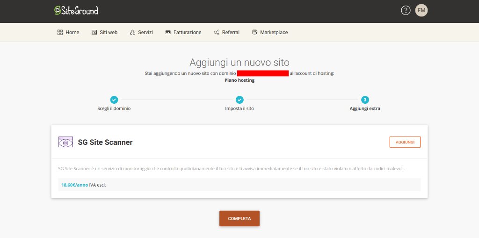
Task: Open the Siti web menu item
Action: [104, 32]
